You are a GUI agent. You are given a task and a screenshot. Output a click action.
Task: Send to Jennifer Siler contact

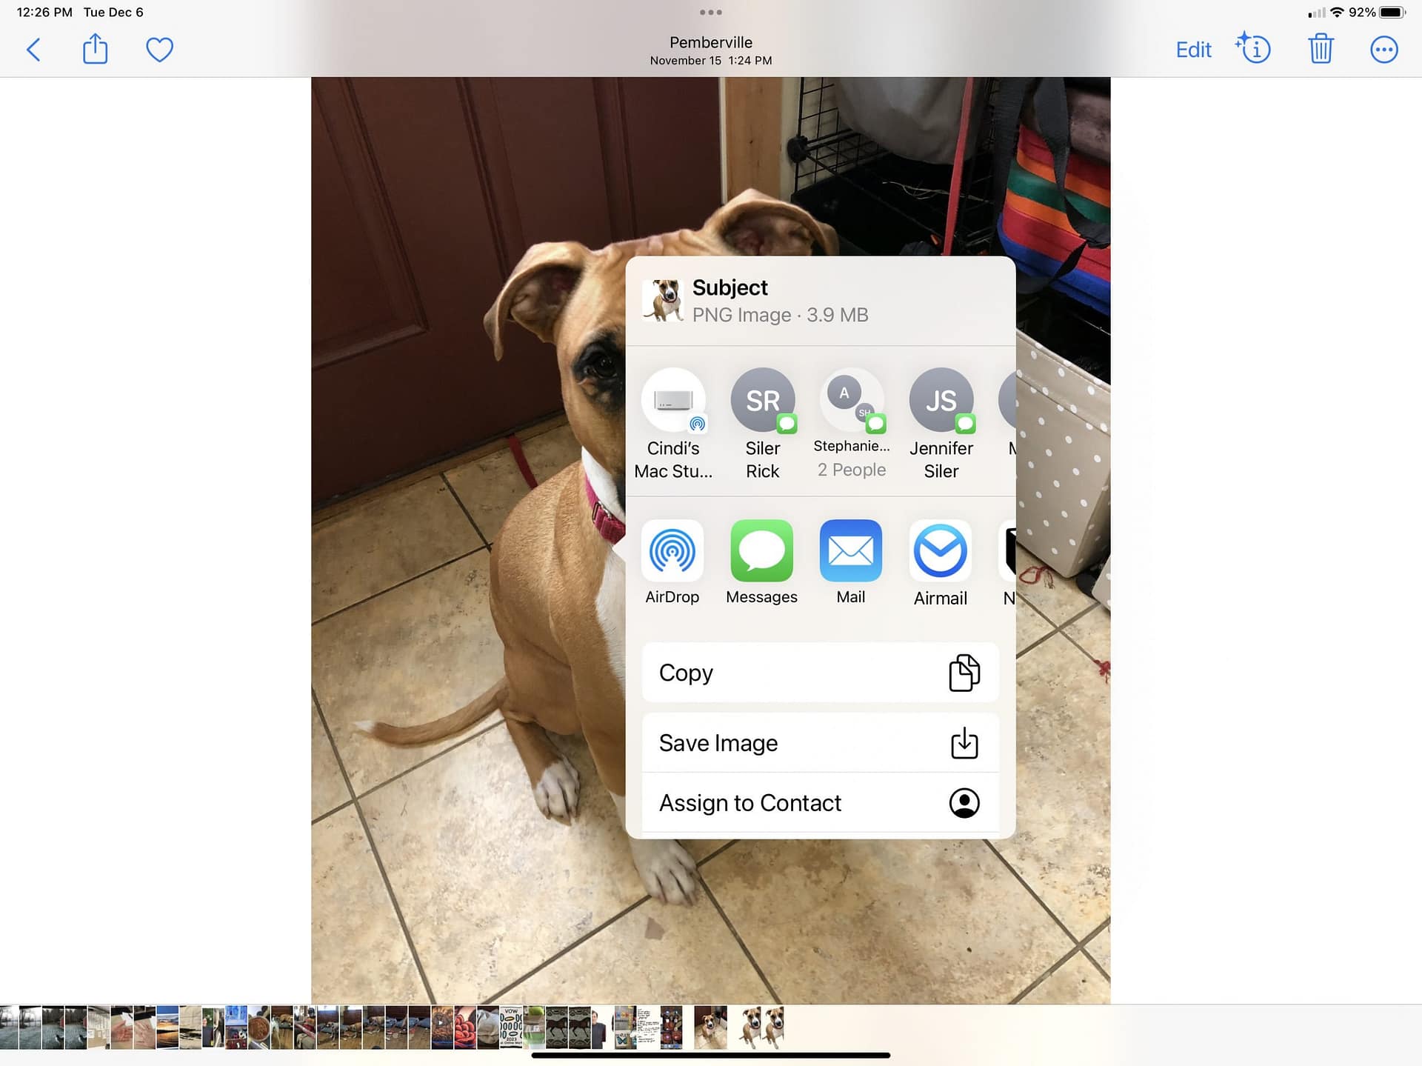click(x=941, y=401)
